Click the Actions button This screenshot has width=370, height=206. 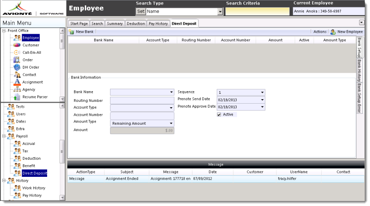[320, 32]
